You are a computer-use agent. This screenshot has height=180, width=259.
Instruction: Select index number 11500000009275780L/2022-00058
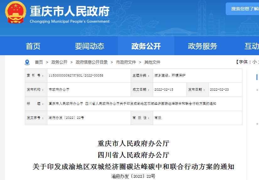pos(76,75)
